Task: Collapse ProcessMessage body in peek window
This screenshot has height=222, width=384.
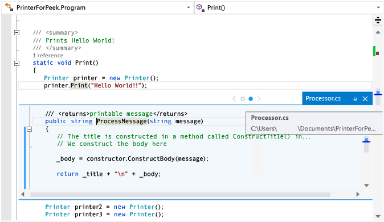Action: (30, 129)
